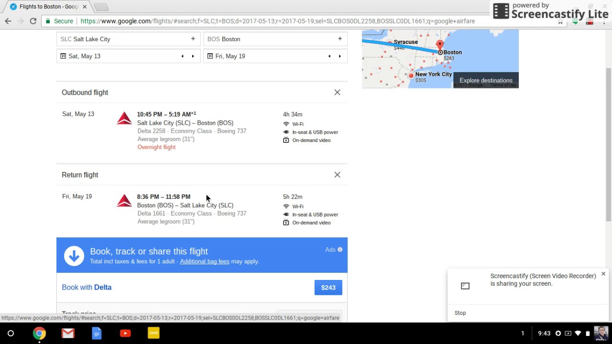Viewport: 612px width, 344px height.
Task: Click the address bar URL
Action: (x=277, y=21)
